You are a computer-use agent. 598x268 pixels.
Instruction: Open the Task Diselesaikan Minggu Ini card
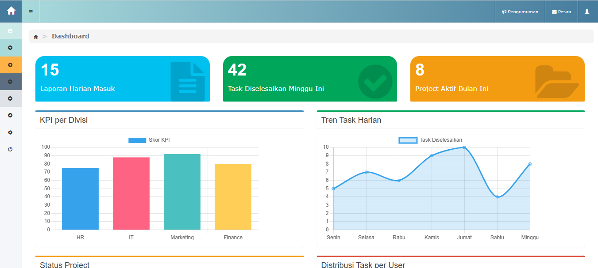click(x=310, y=79)
